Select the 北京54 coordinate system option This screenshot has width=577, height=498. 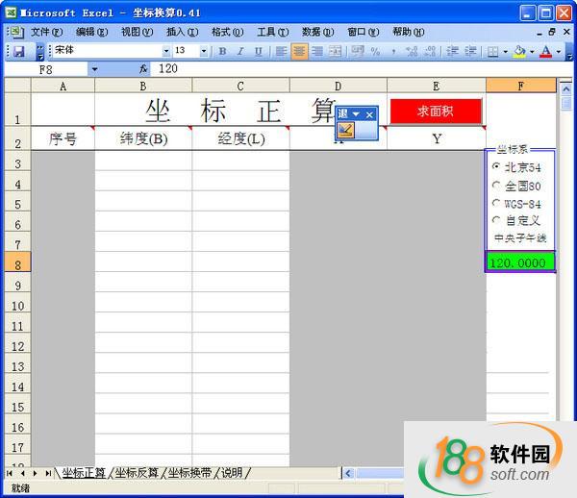point(496,167)
